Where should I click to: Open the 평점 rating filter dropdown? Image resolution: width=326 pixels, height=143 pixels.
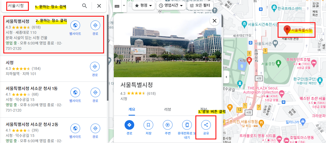tap(143, 6)
